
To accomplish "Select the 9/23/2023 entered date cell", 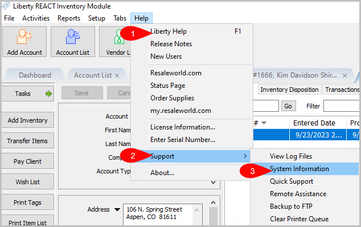I will [x=318, y=135].
